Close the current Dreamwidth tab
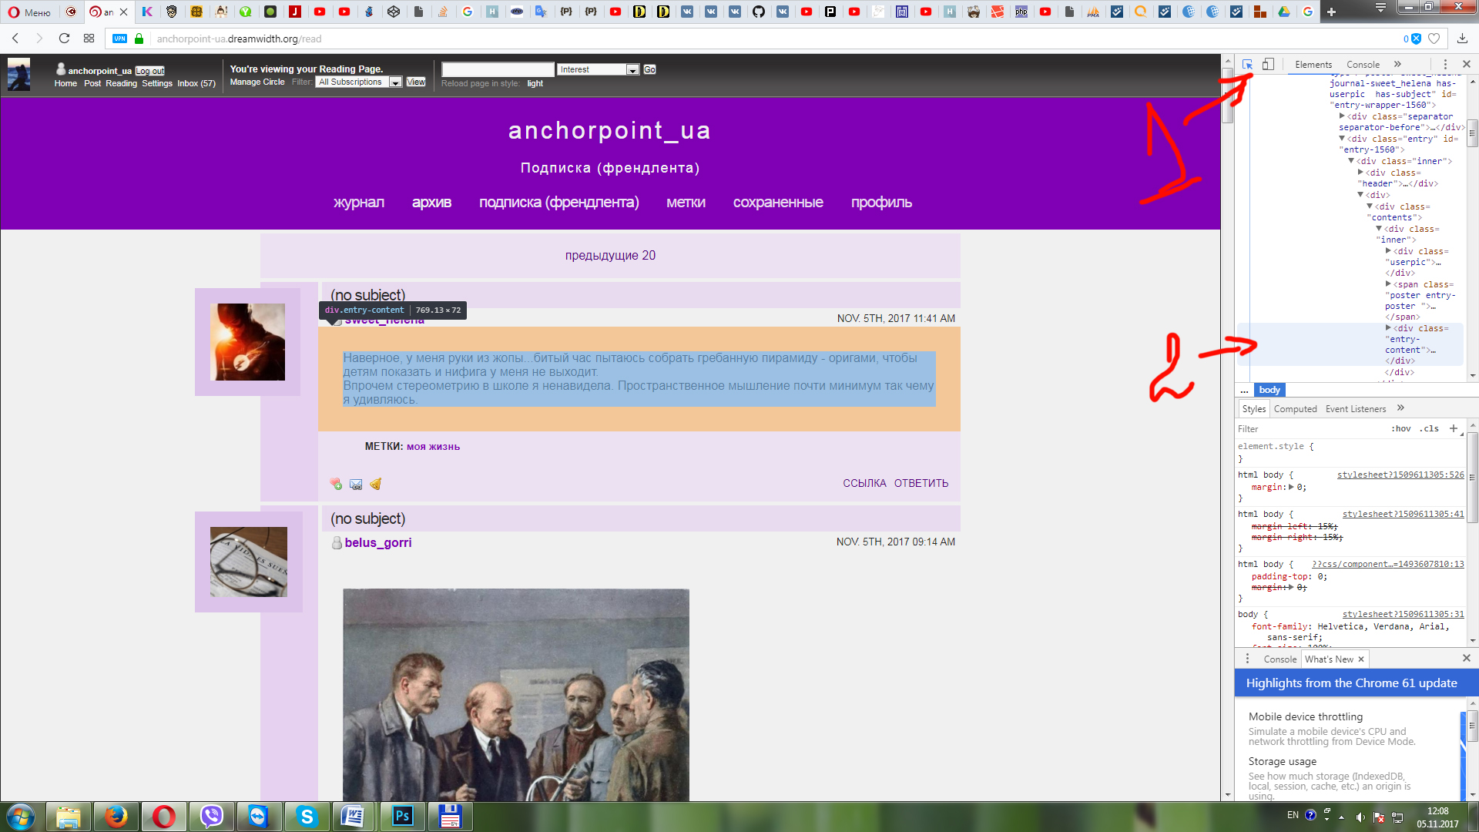Screen dimensions: 1479x832 [123, 12]
